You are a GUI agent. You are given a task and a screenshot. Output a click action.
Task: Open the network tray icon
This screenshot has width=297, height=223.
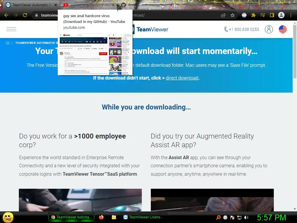click(239, 217)
